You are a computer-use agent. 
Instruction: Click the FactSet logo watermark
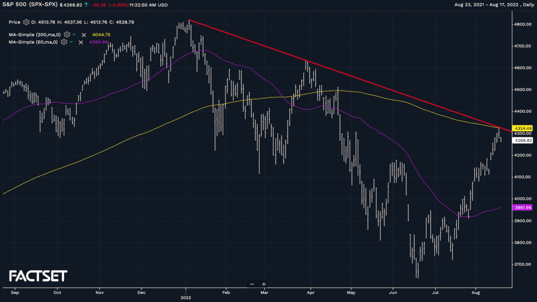(38, 276)
